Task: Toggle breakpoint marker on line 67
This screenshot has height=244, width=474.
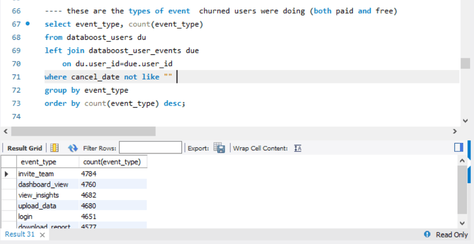Action: click(28, 24)
